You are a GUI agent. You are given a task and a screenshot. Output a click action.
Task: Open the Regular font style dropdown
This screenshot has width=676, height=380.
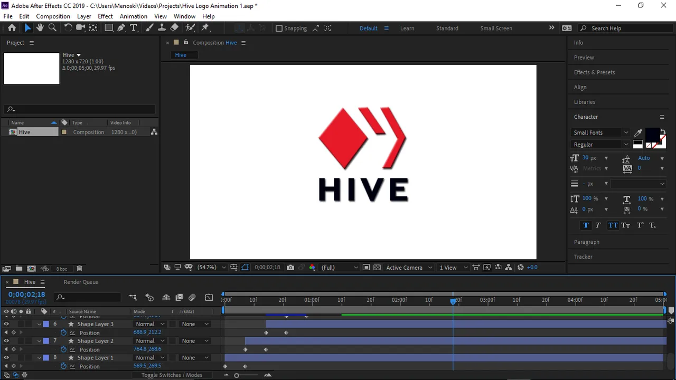coord(600,145)
